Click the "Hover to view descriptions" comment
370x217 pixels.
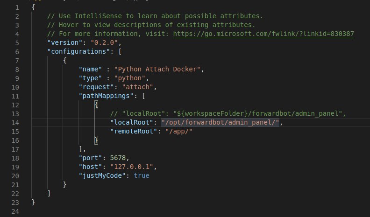151,25
